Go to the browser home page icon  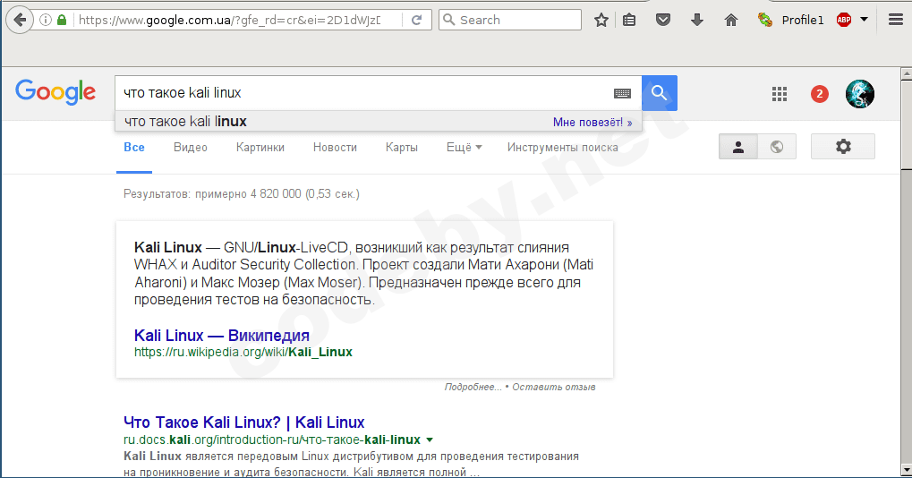click(731, 20)
